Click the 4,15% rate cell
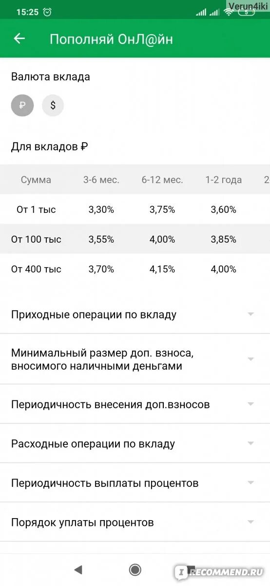The height and width of the screenshot is (586, 270). 162,269
